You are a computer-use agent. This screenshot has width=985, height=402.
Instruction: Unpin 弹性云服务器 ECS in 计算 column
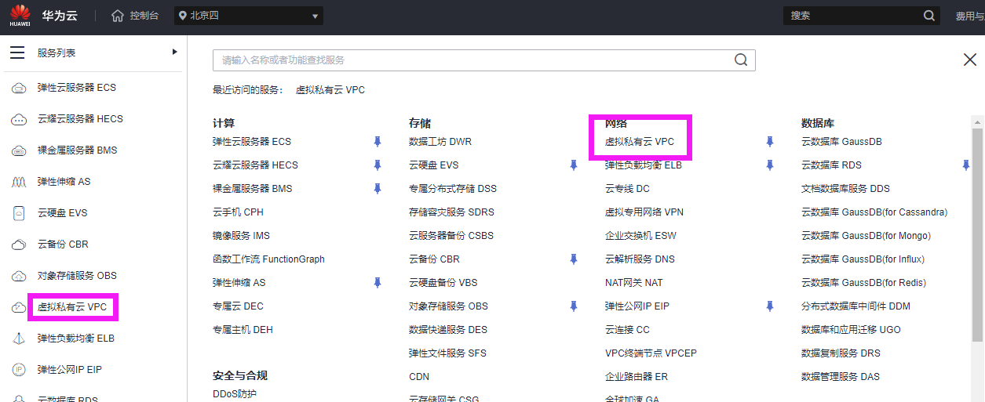click(x=378, y=142)
